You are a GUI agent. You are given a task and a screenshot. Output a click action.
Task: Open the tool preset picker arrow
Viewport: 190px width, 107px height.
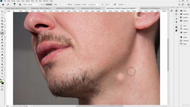pos(10,5)
